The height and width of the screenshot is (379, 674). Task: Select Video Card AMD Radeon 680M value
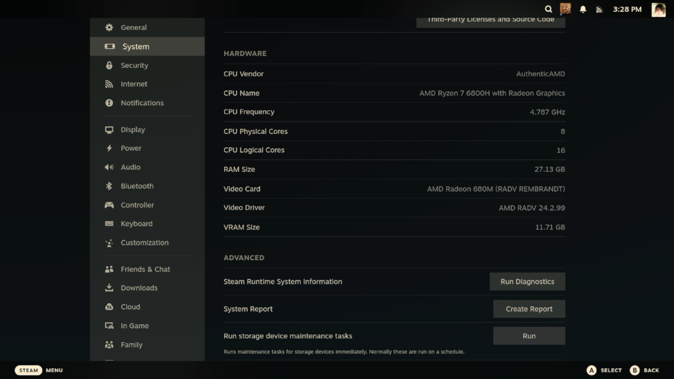tap(496, 189)
